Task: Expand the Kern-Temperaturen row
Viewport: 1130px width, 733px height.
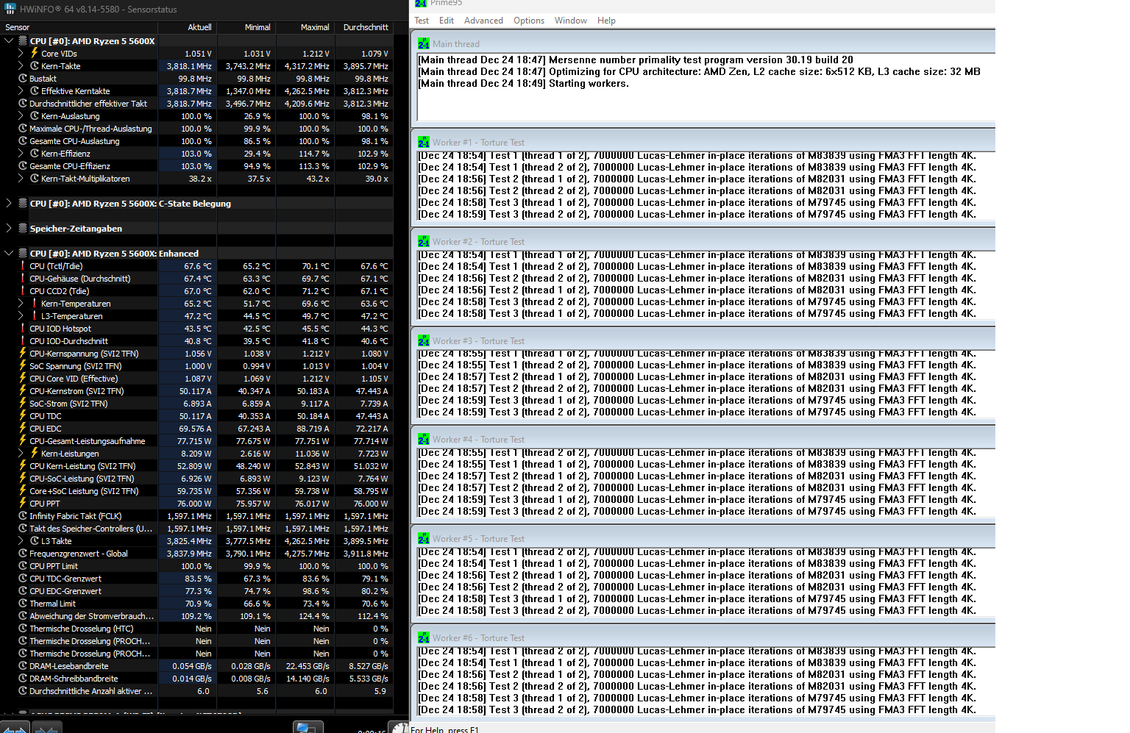Action: 21,304
